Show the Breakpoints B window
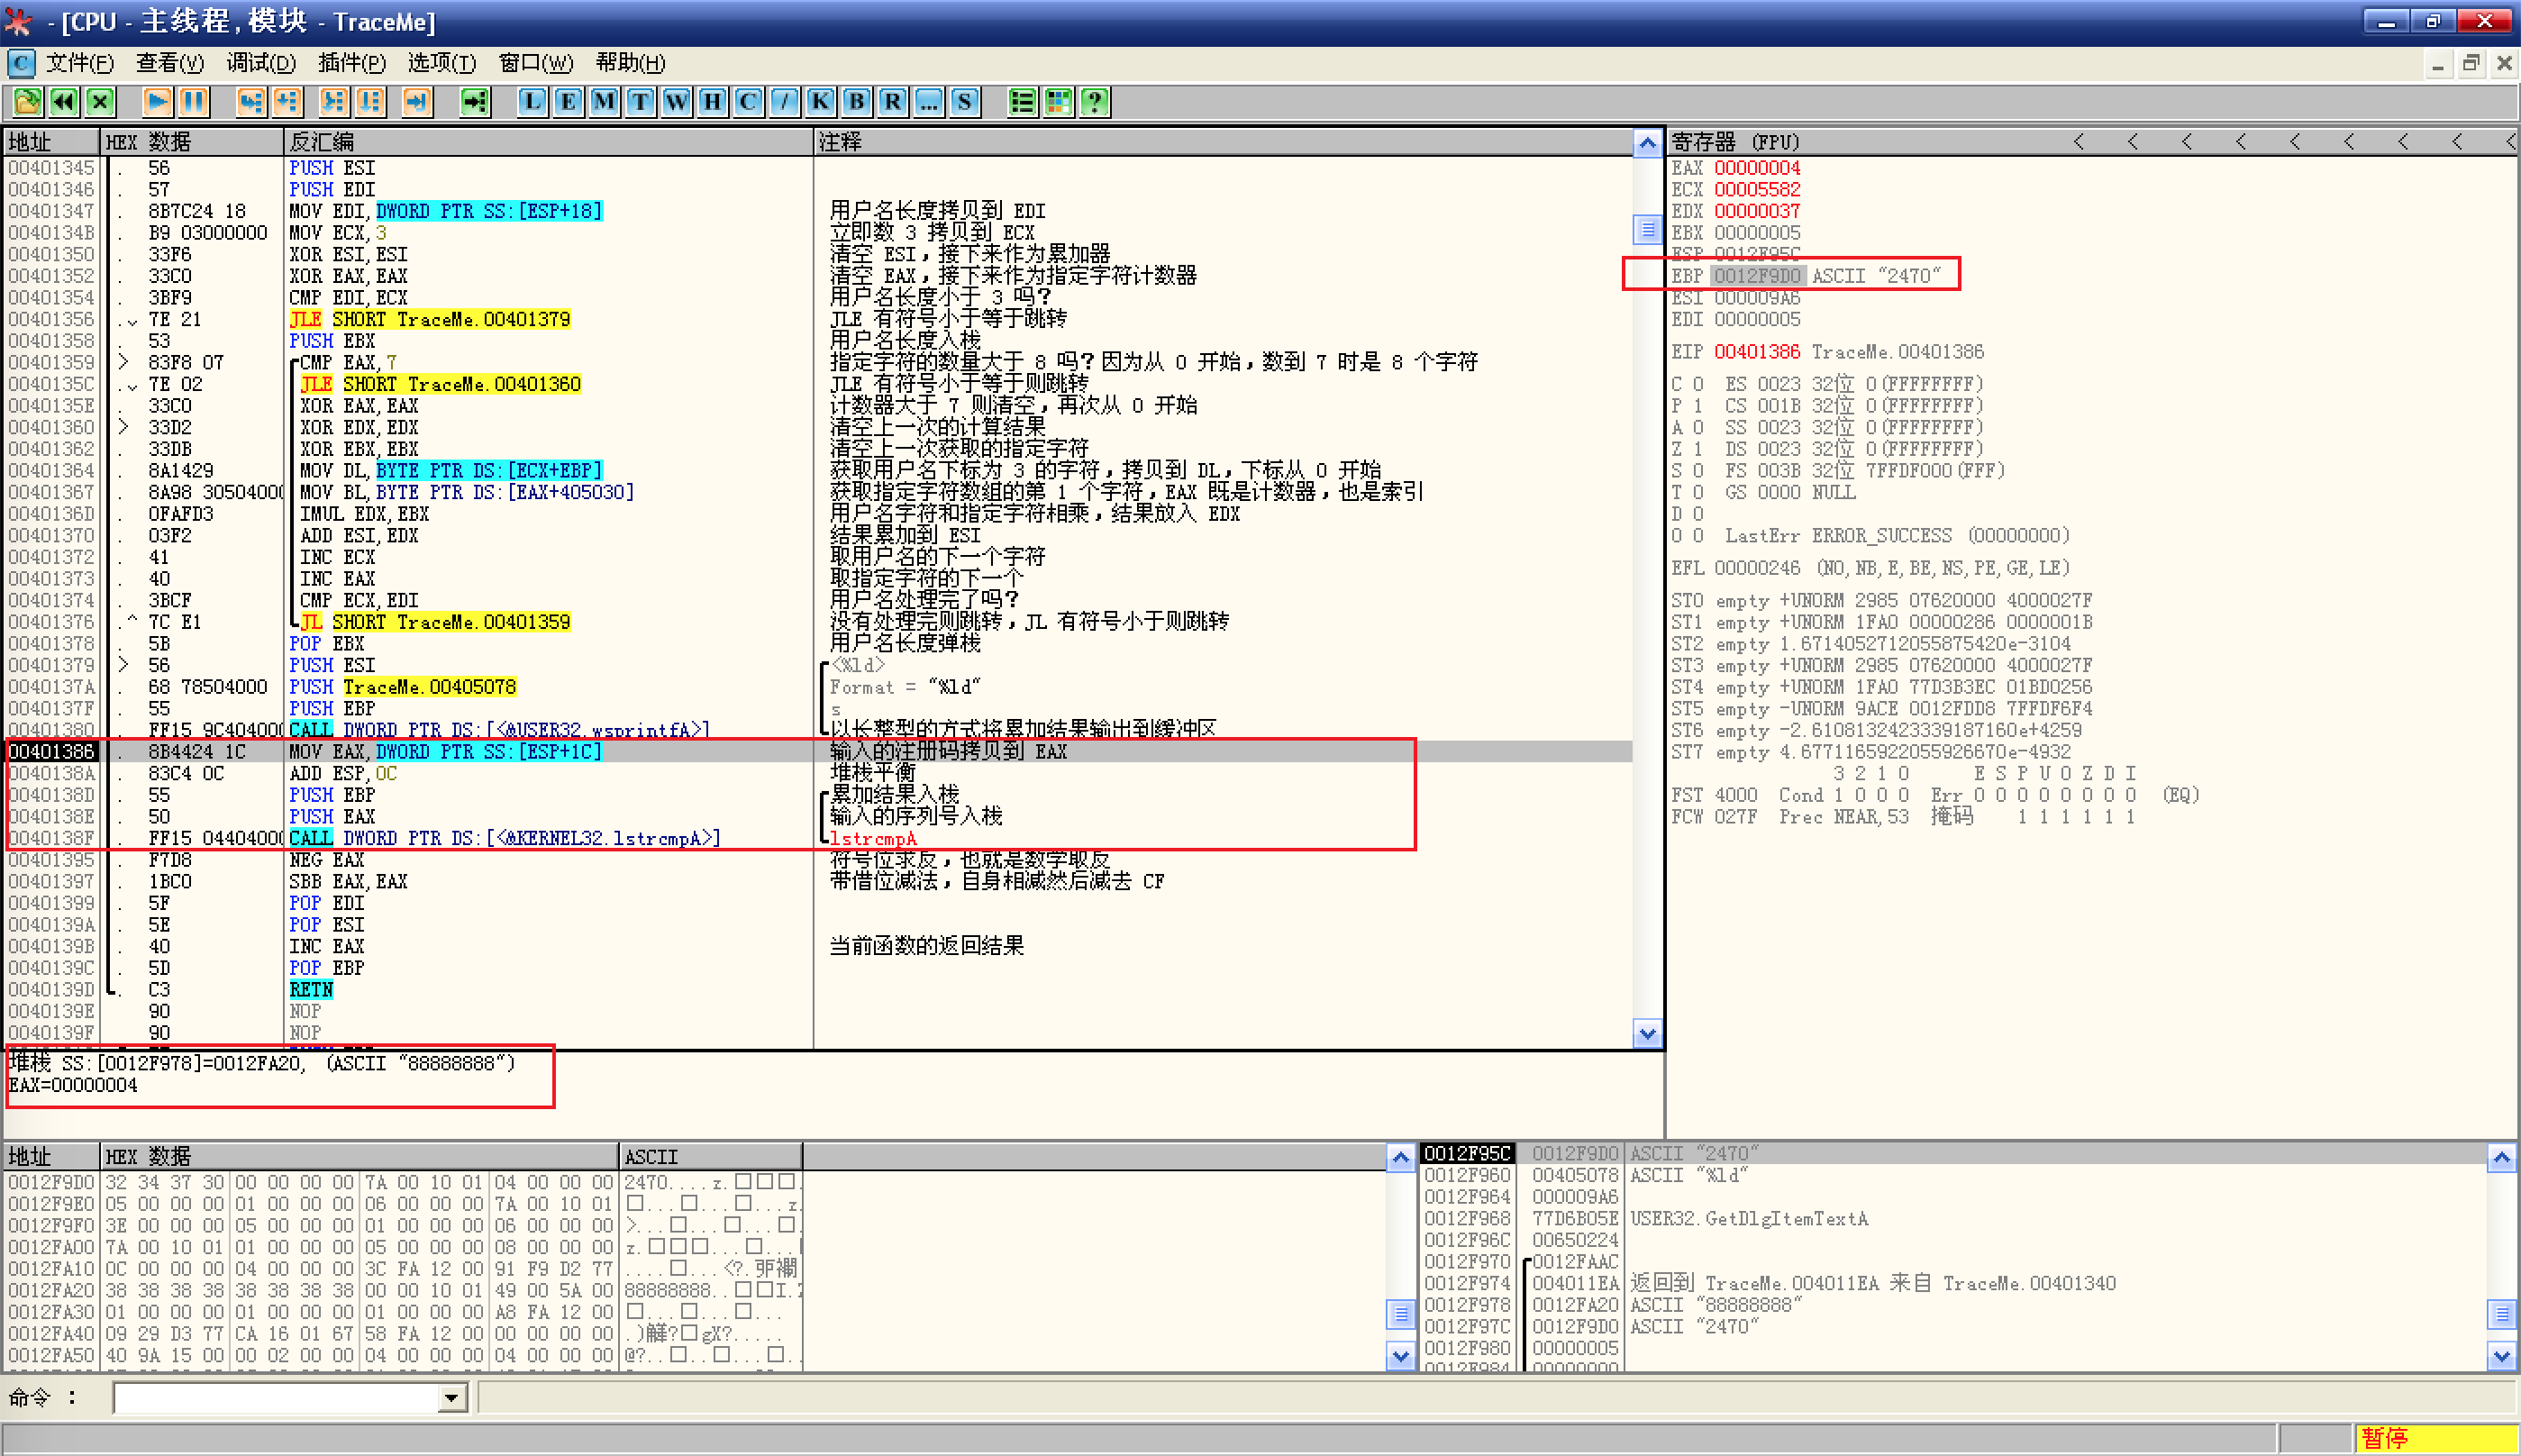Image resolution: width=2521 pixels, height=1456 pixels. click(x=856, y=101)
